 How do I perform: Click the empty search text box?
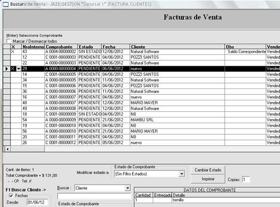(x=94, y=196)
